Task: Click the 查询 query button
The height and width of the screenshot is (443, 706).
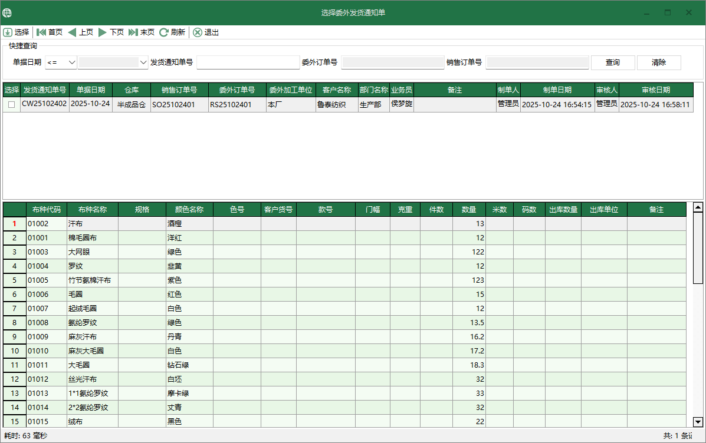Action: [x=612, y=62]
